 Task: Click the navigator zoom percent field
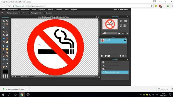(x=124, y=33)
